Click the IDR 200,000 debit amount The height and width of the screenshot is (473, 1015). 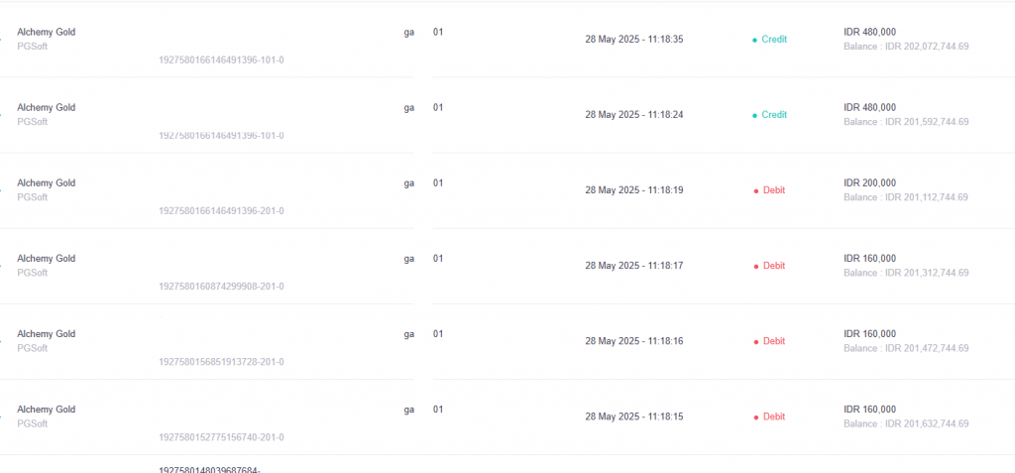tap(870, 182)
